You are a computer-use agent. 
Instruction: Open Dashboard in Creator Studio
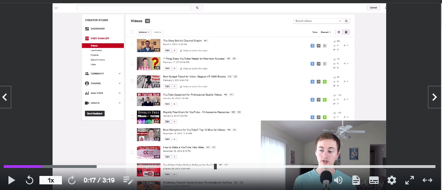[98, 29]
